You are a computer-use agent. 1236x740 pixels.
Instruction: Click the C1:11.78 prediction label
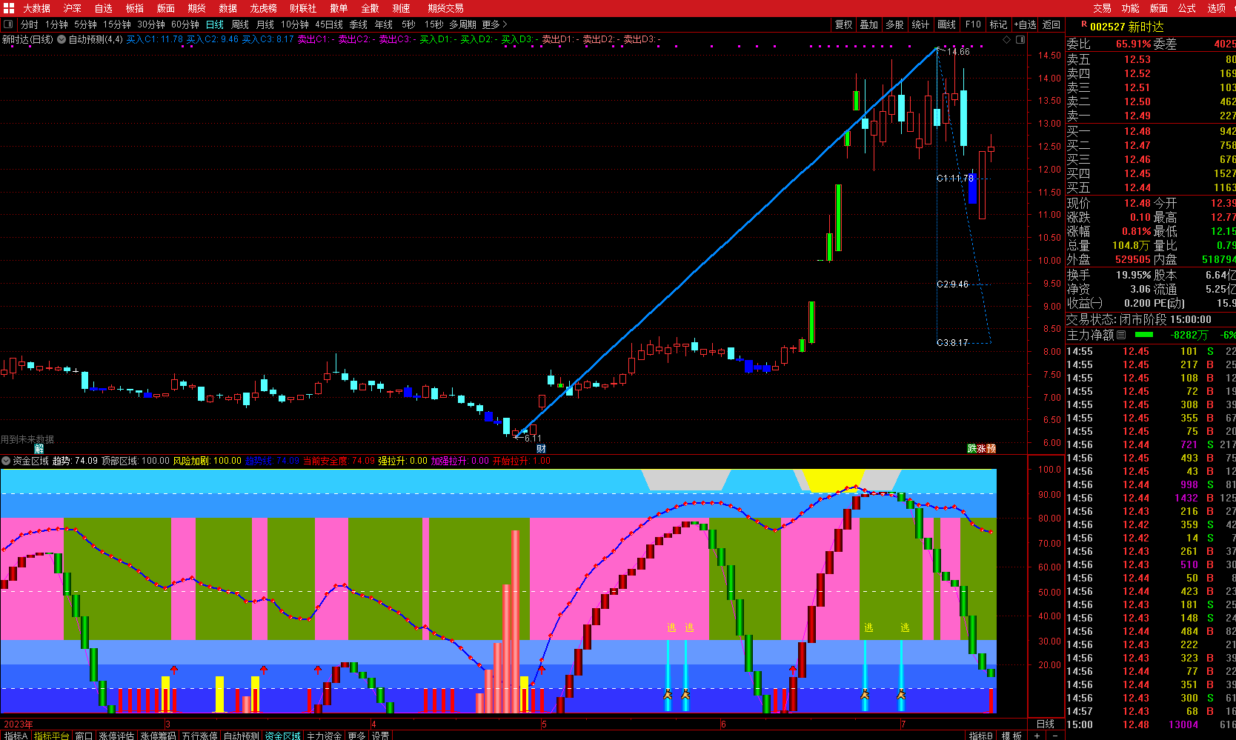[x=955, y=178]
